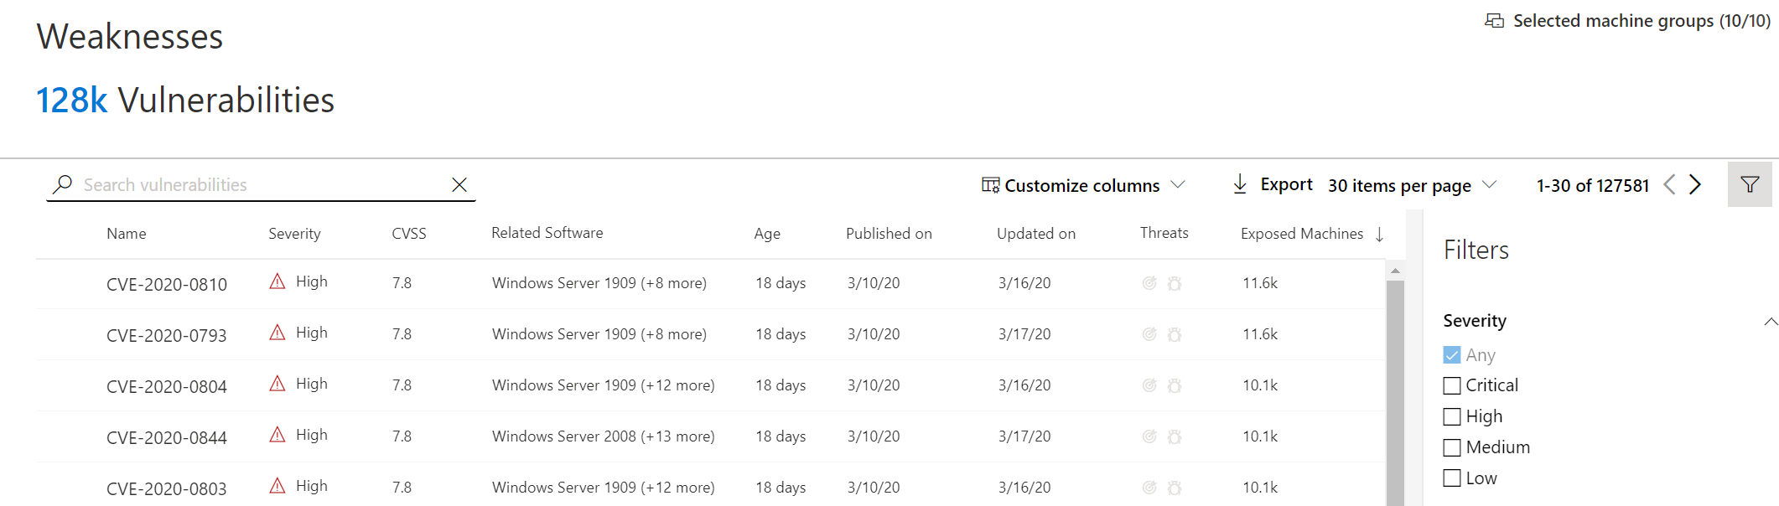Sort the table by Severity column
The image size is (1779, 506).
tap(294, 234)
